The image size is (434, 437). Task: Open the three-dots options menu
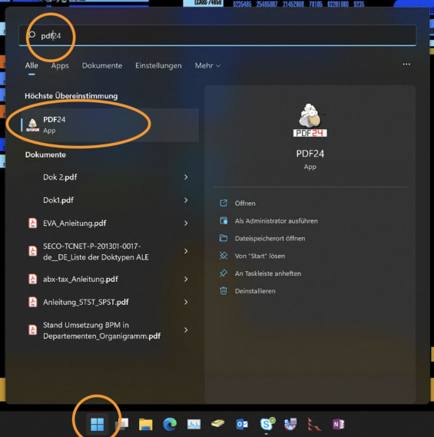pos(406,65)
